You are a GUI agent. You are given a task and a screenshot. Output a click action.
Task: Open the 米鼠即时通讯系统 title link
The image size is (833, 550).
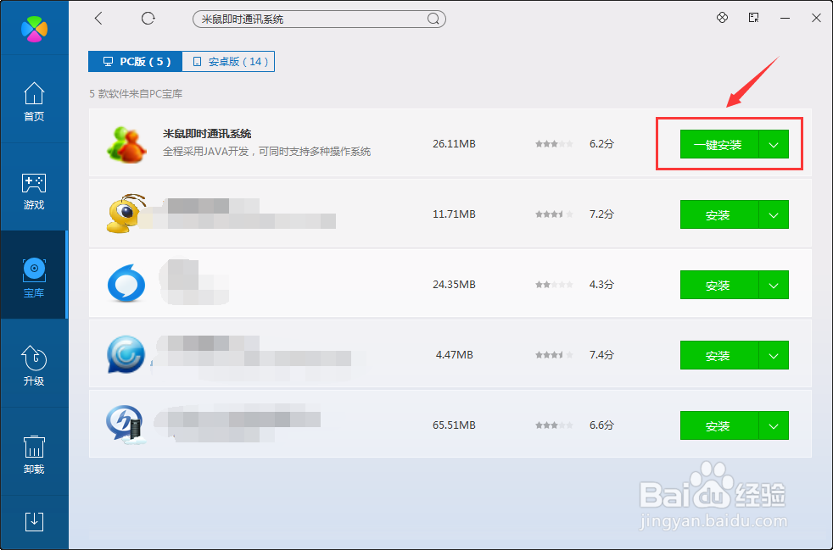(x=207, y=133)
